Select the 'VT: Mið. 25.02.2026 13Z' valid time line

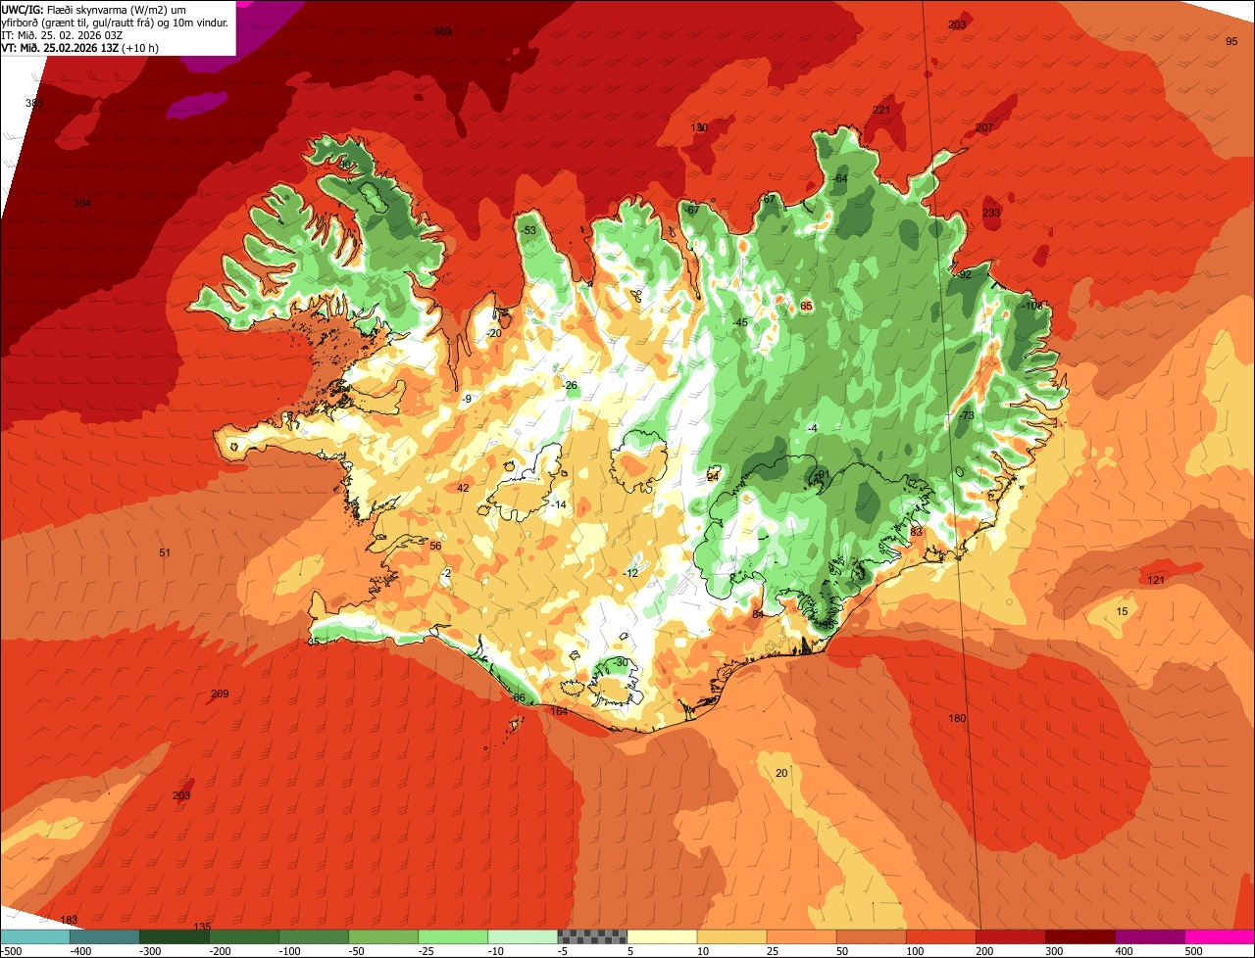(77, 47)
